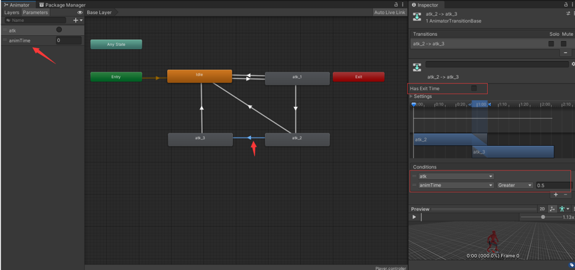Expand the transition Settings foldout
This screenshot has height=270, width=575.
pos(411,96)
